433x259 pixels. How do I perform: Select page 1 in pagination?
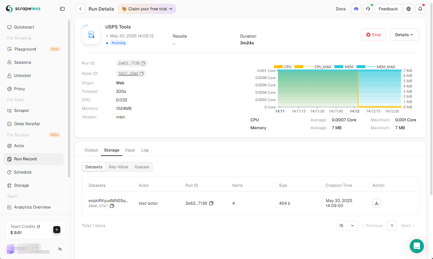point(392,226)
